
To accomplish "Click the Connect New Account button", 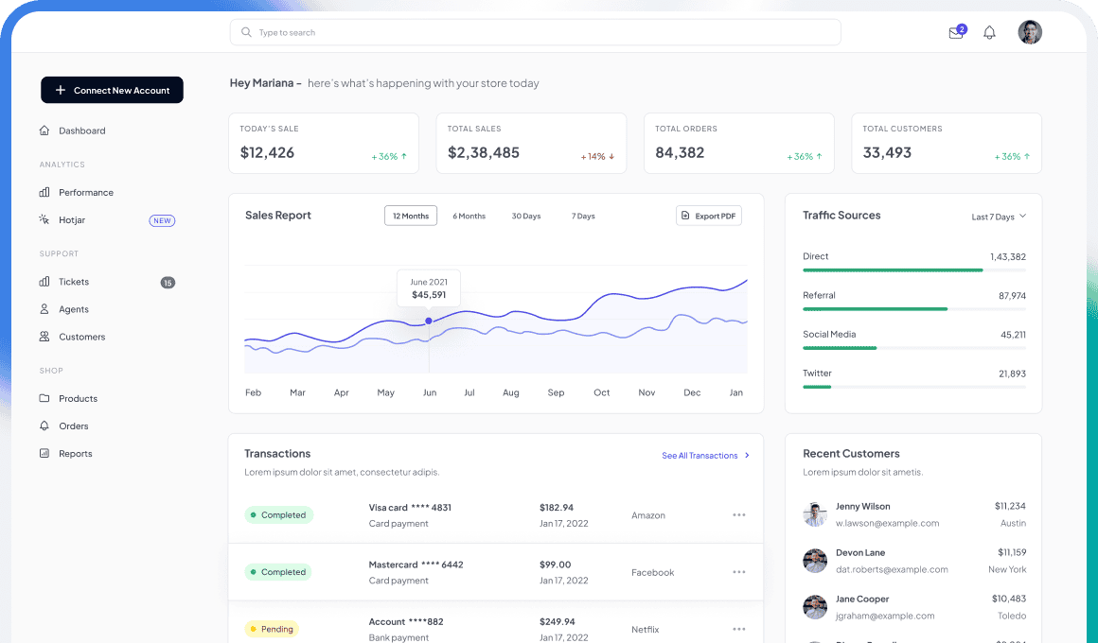I will (112, 90).
